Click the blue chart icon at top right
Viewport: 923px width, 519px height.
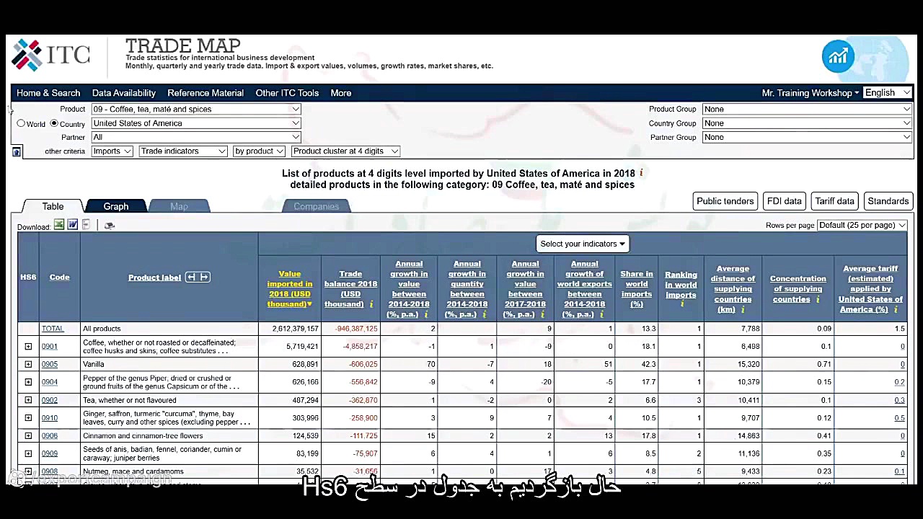838,57
